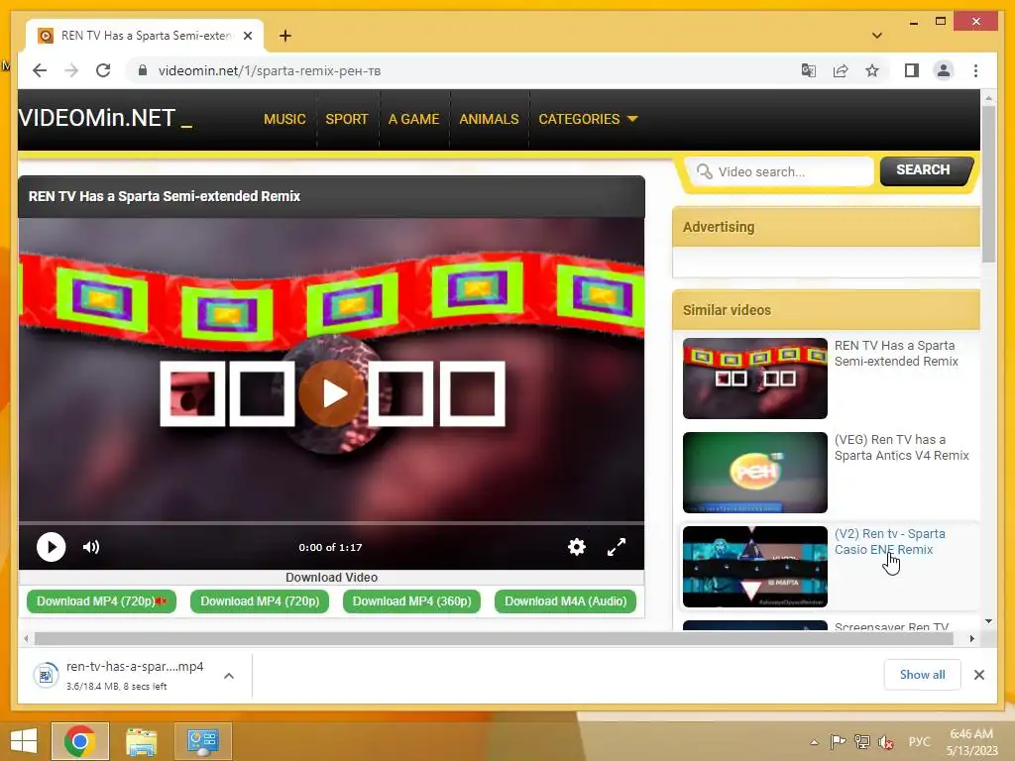Open (V2) Ren tv Sparta thumbnail

(x=754, y=567)
